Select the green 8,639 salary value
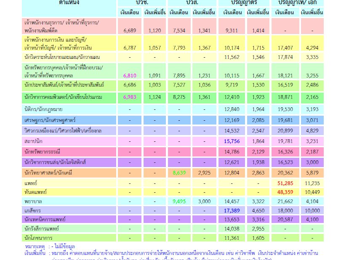The image size is (357, 260). pos(179,172)
